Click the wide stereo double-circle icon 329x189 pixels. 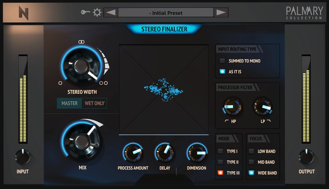click(104, 83)
